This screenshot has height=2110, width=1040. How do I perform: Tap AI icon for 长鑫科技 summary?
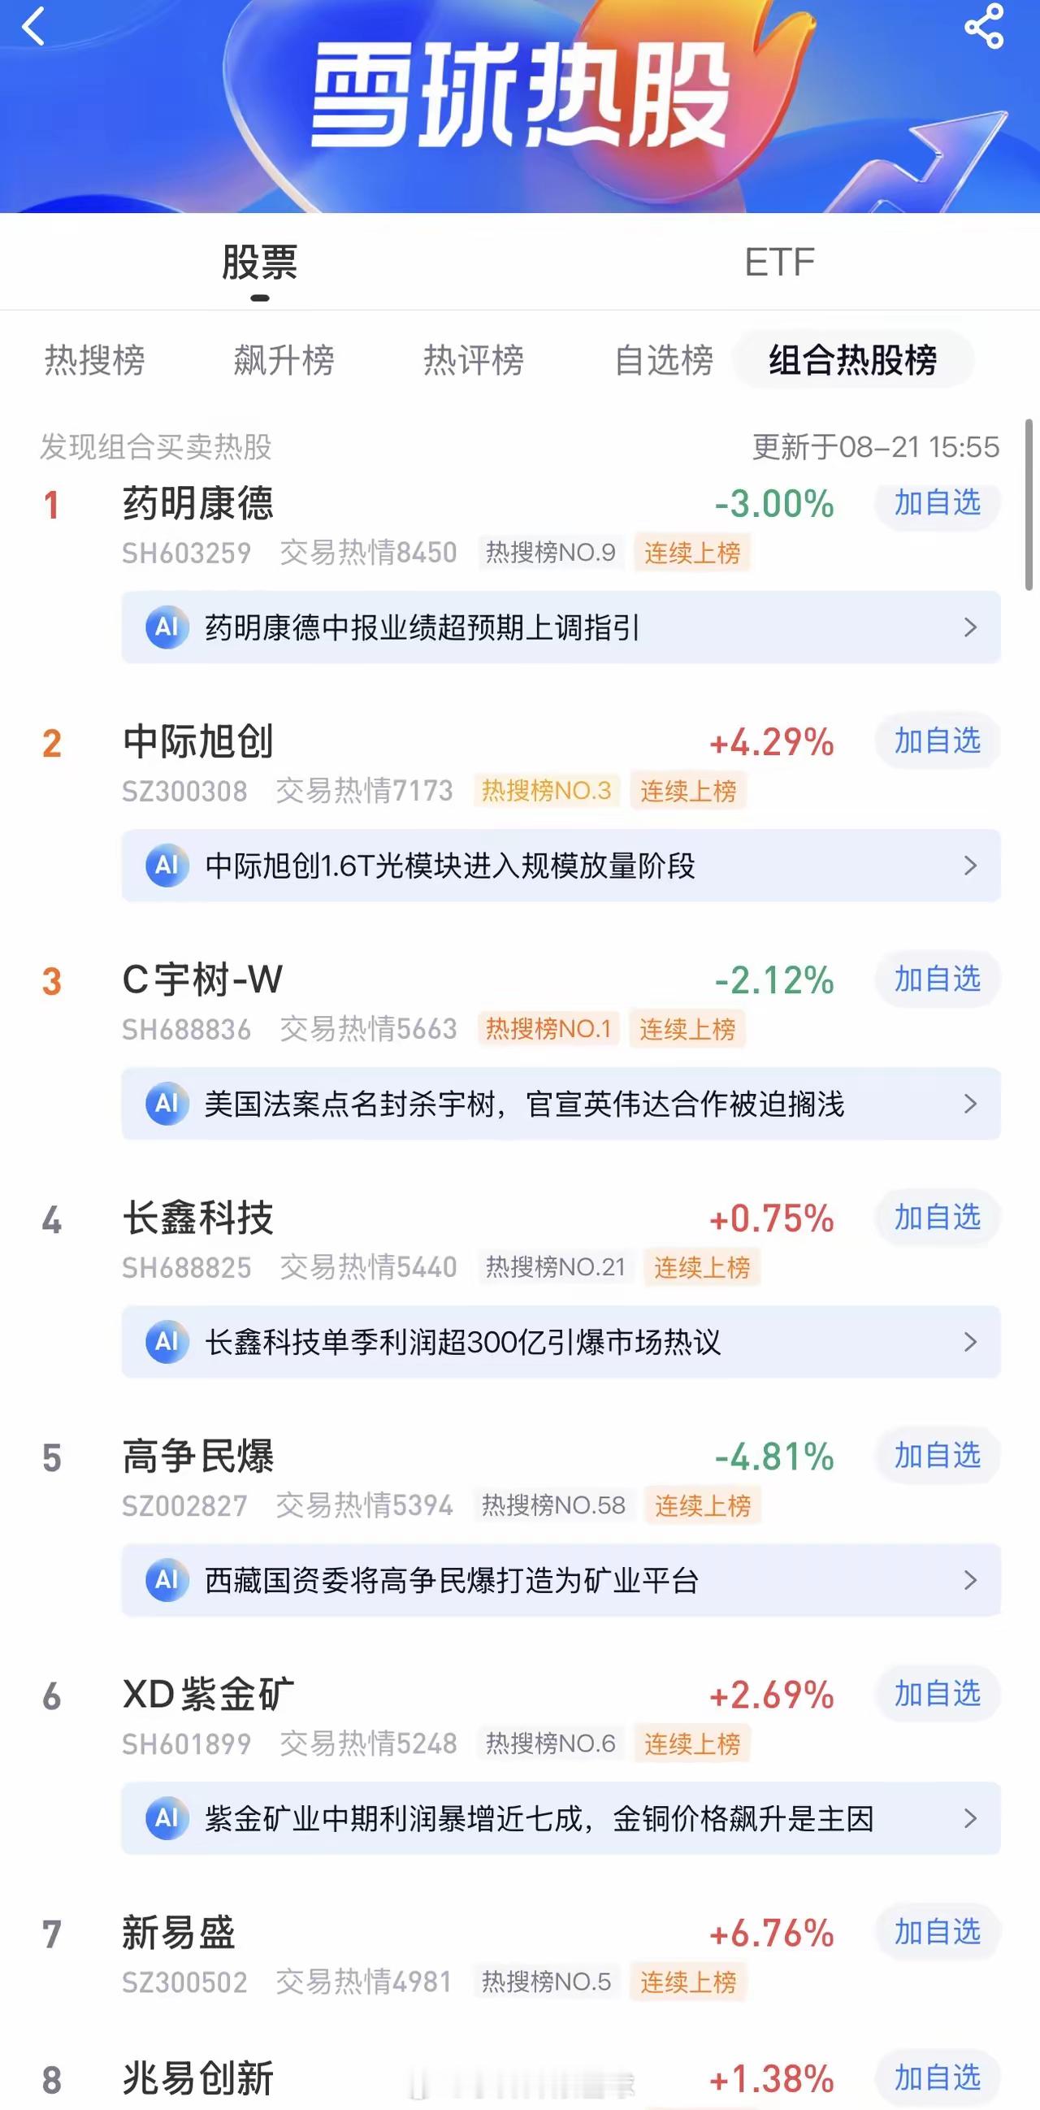167,1342
